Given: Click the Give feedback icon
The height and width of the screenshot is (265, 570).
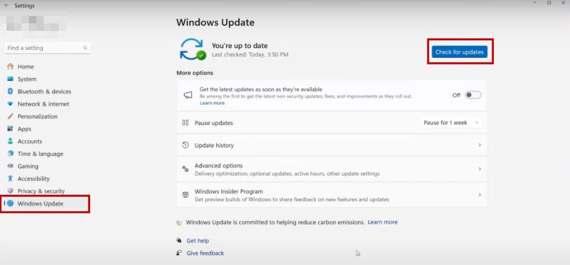Looking at the screenshot, I should (179, 253).
